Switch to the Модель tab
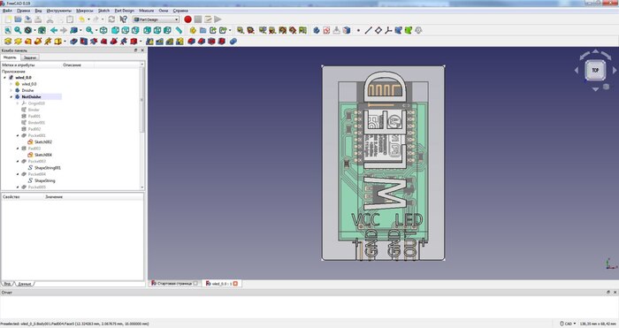The width and height of the screenshot is (619, 328). point(10,57)
